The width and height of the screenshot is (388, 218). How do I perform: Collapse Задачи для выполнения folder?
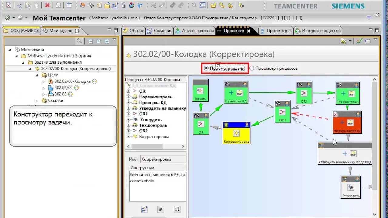coord(23,62)
